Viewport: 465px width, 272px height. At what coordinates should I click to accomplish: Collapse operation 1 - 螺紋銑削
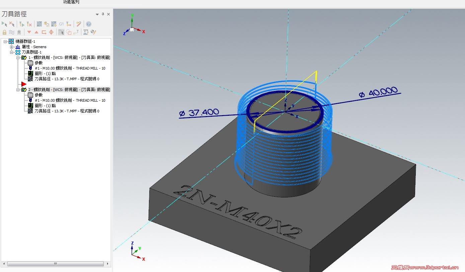click(18, 58)
